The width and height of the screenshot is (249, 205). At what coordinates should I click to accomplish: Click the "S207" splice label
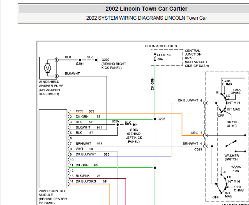(115, 121)
